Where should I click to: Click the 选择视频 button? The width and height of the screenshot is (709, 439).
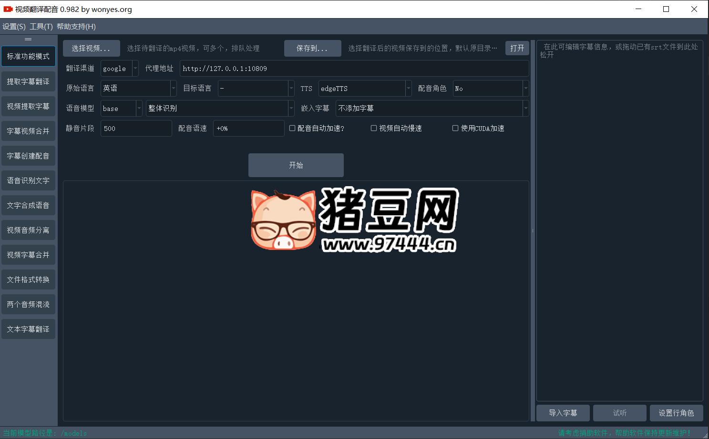[91, 48]
